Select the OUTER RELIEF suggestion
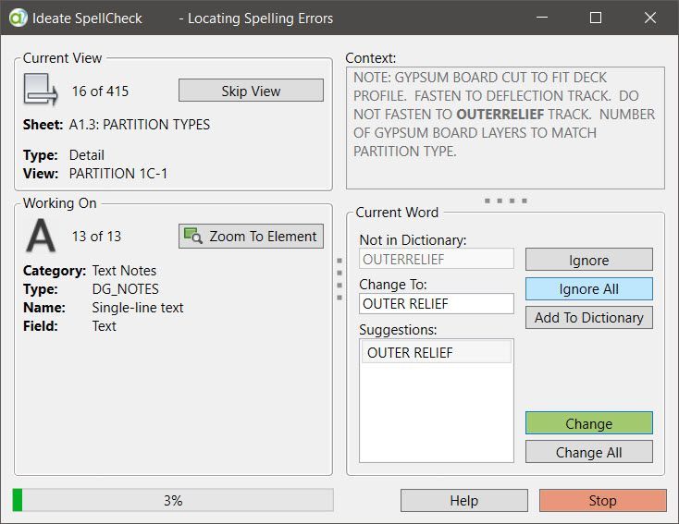The width and height of the screenshot is (679, 524). click(437, 353)
